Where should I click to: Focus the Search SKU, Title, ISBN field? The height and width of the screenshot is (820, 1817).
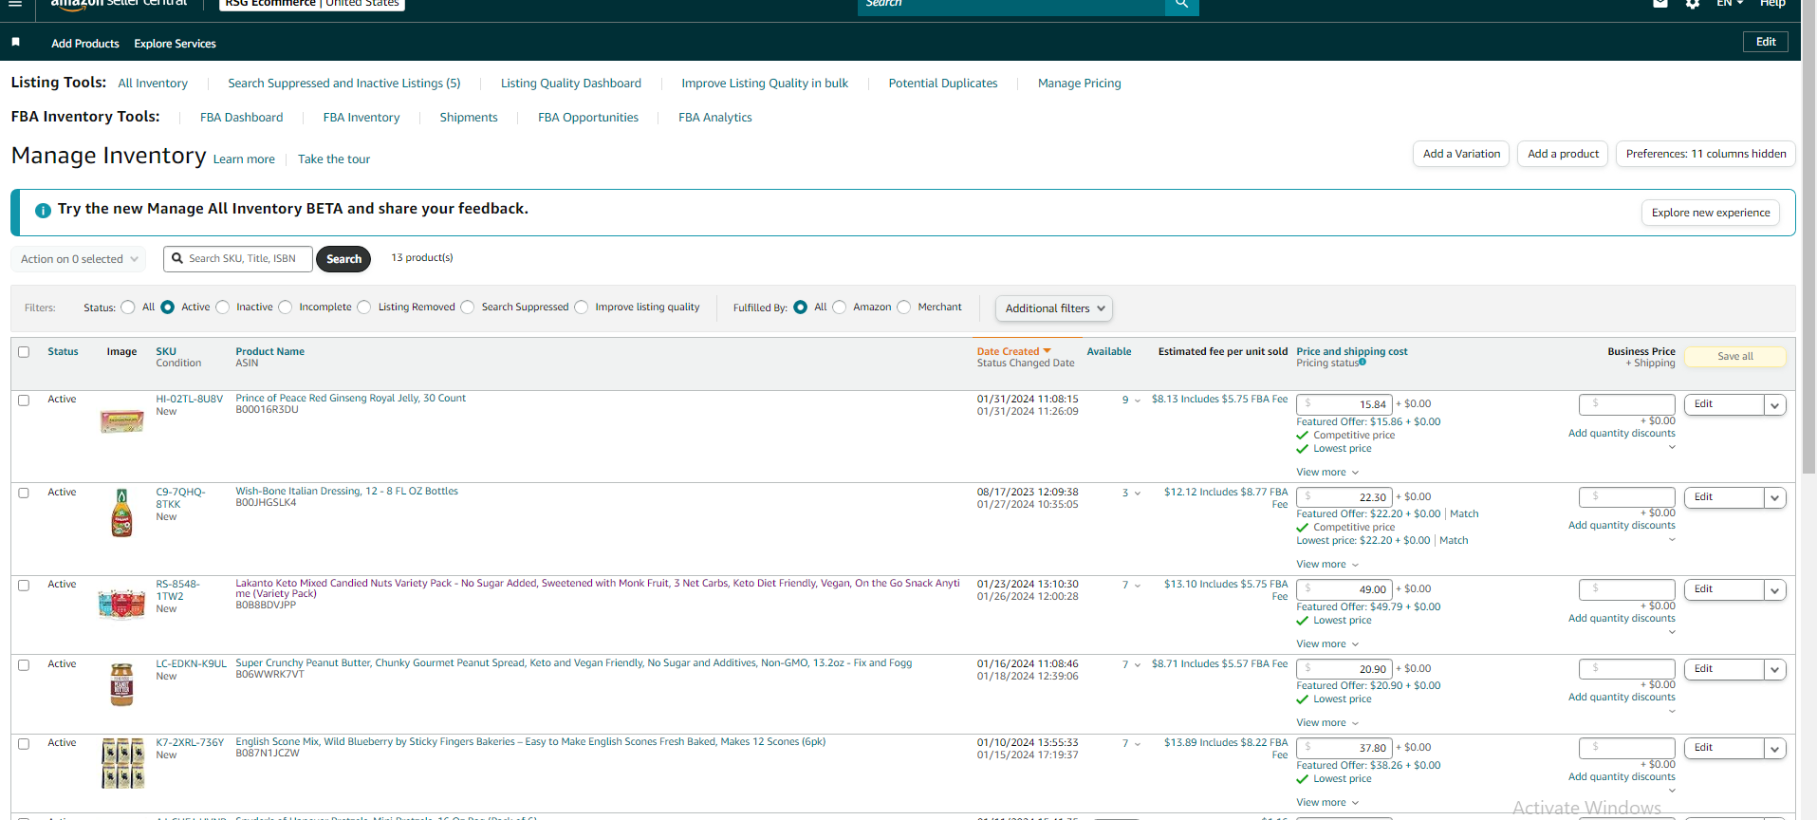[237, 259]
